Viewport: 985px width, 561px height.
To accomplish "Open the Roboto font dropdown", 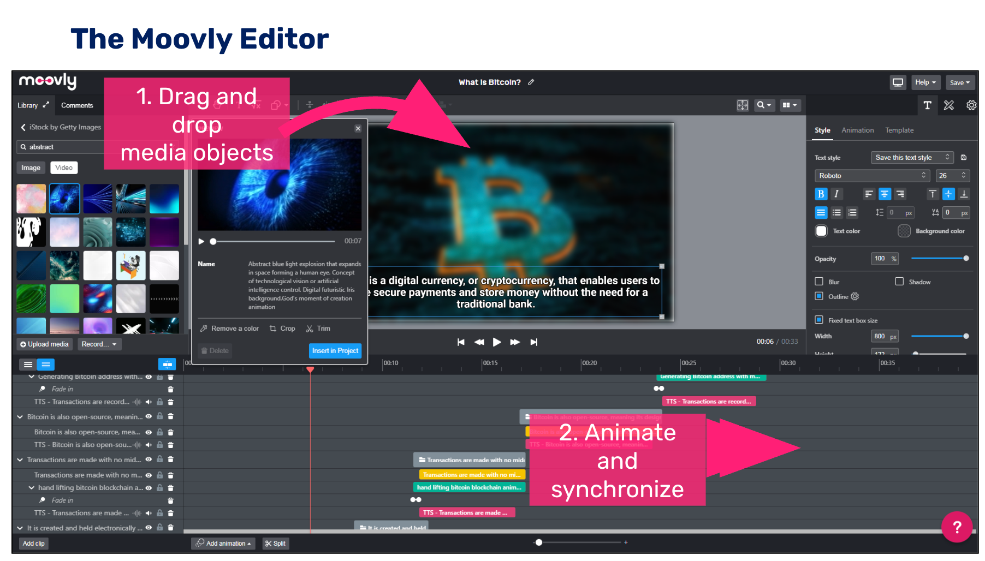I will (873, 176).
